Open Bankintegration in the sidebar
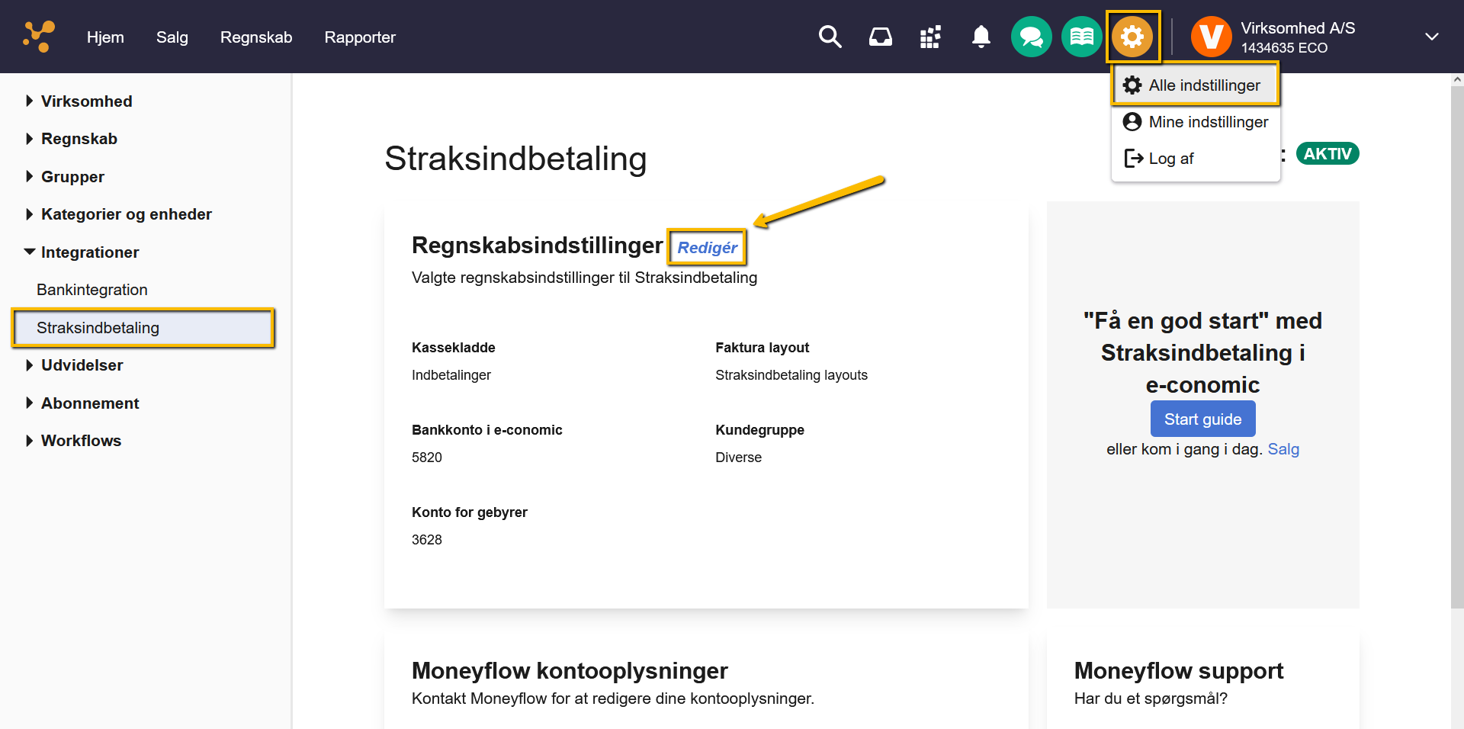Viewport: 1464px width, 729px height. [x=92, y=290]
